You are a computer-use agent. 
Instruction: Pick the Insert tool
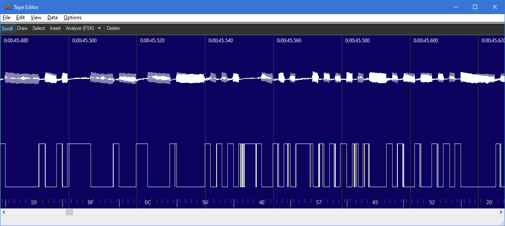coord(55,28)
